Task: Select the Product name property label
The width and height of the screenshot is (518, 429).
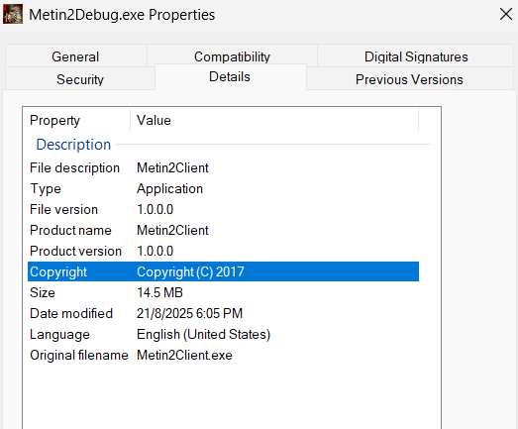Action: (70, 231)
